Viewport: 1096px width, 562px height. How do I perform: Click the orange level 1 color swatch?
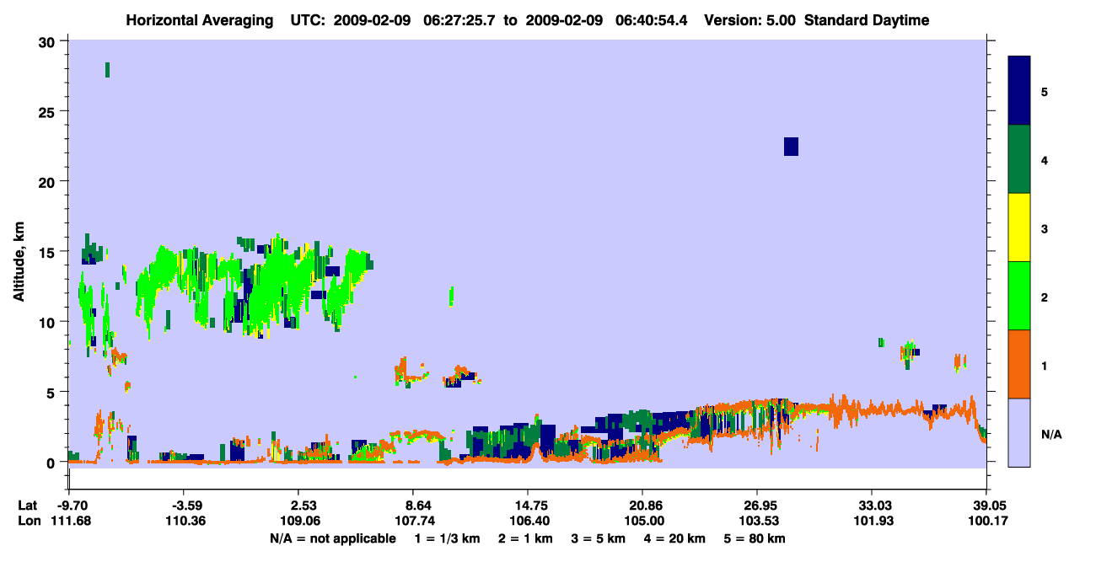pos(1019,364)
